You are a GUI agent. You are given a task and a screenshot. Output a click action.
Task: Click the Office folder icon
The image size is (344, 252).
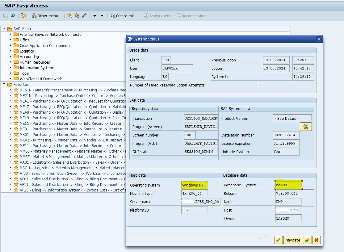click(16, 40)
